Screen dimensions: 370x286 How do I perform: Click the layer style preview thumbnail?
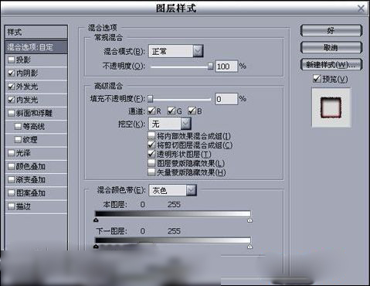click(x=331, y=107)
